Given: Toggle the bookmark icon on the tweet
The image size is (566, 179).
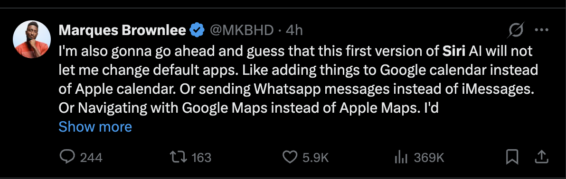Looking at the screenshot, I should tap(512, 157).
